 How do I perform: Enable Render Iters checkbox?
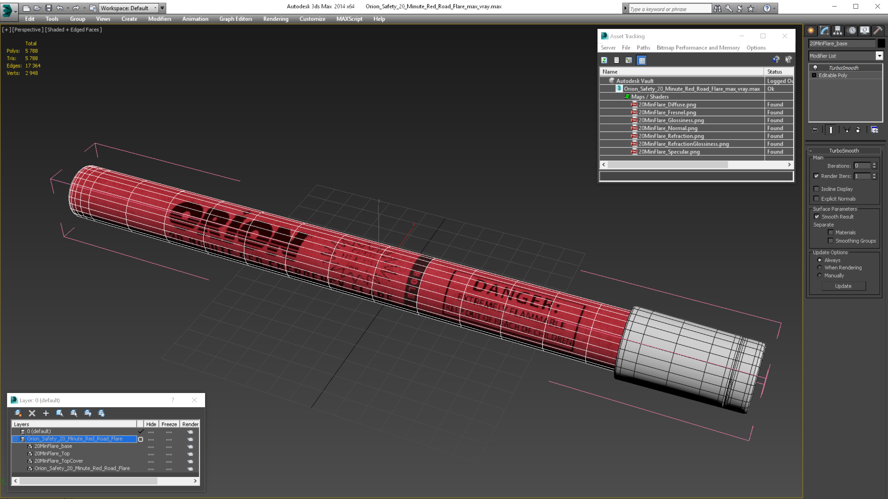pos(816,176)
